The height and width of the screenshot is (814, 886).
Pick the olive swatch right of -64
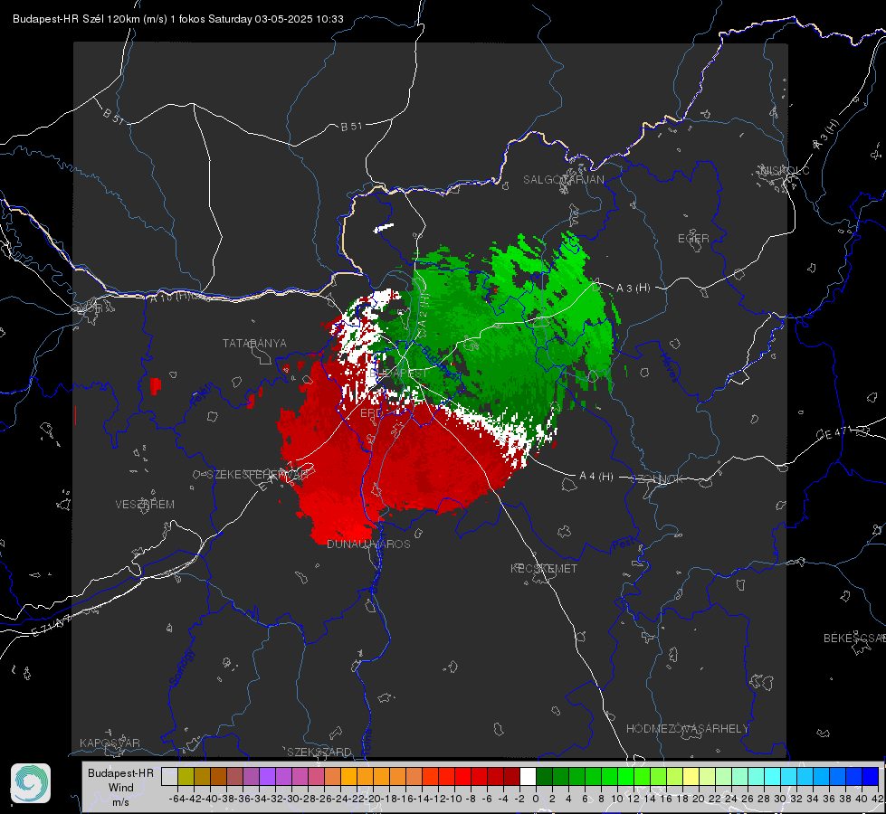[x=186, y=776]
